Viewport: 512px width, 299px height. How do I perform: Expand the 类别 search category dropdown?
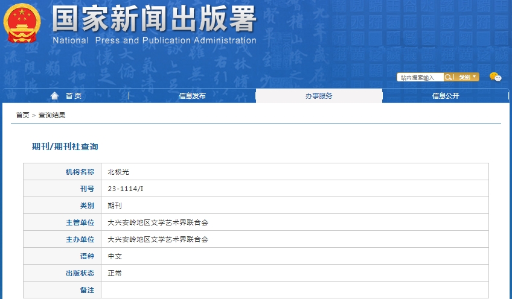tap(467, 77)
